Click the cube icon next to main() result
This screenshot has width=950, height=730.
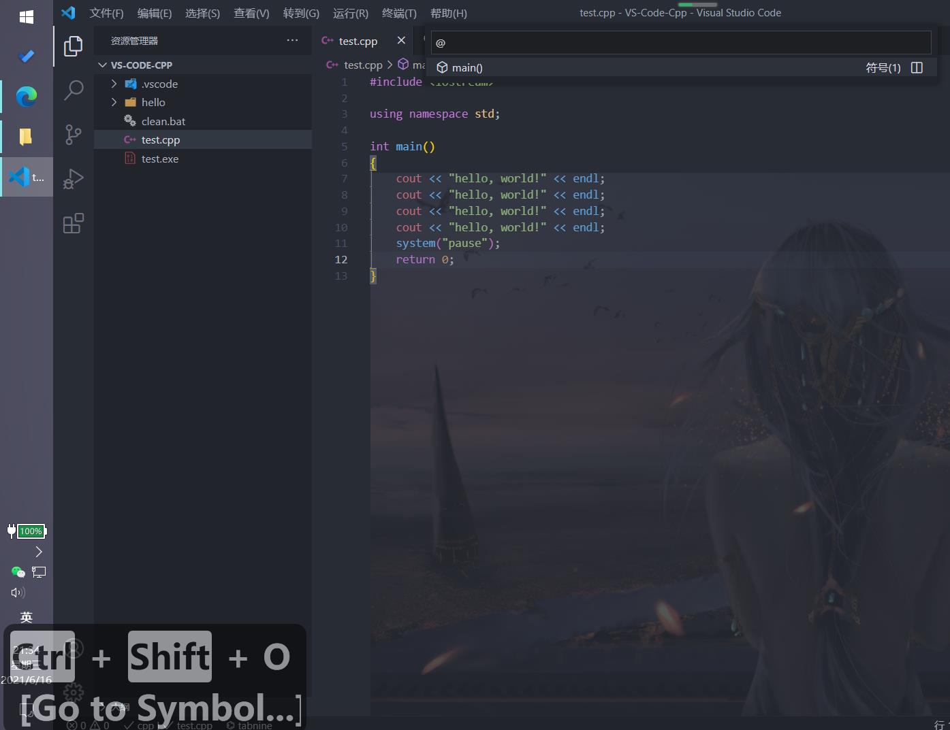click(442, 67)
